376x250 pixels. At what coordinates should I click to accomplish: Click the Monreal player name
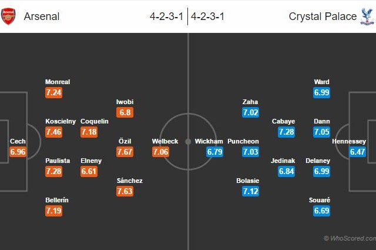(58, 82)
